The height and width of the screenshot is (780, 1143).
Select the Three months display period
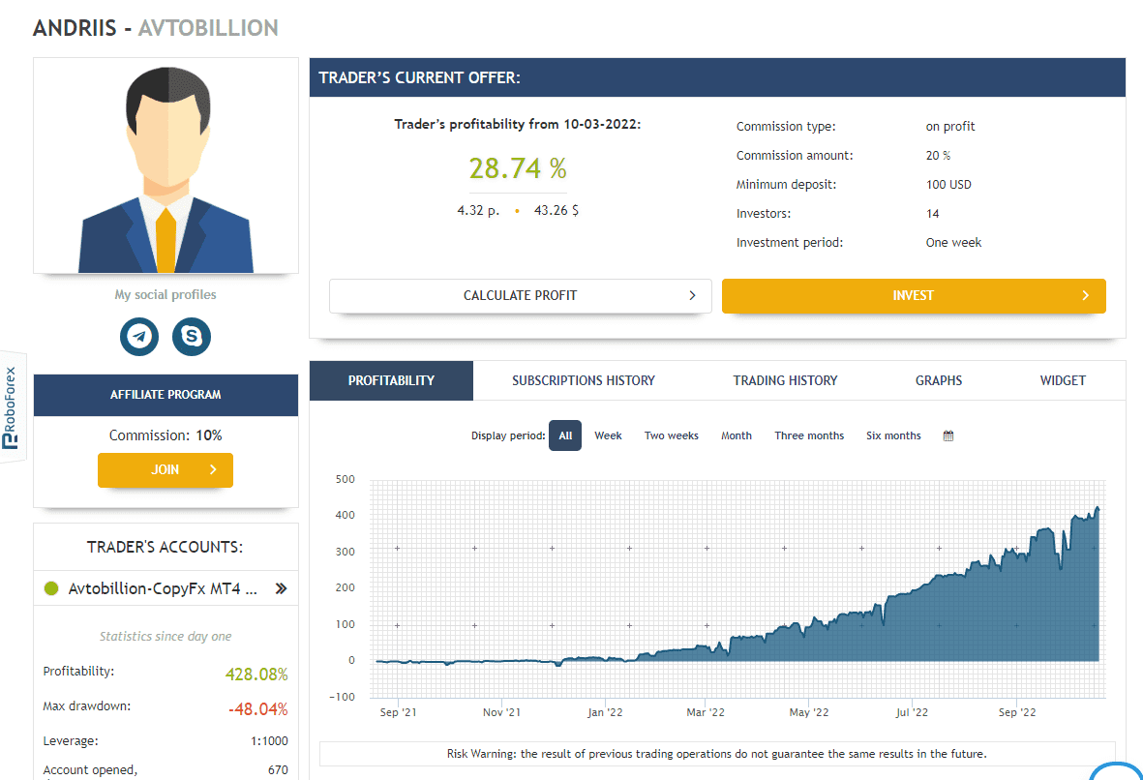pos(809,435)
